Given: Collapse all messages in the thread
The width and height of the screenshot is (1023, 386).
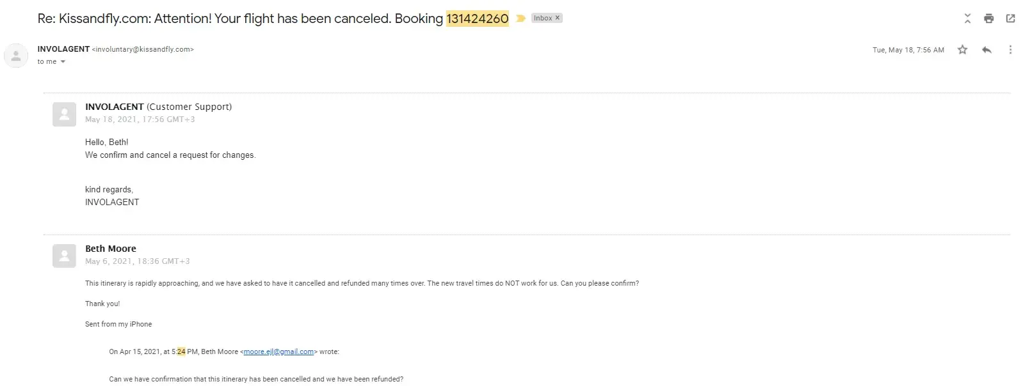Looking at the screenshot, I should pyautogui.click(x=967, y=19).
